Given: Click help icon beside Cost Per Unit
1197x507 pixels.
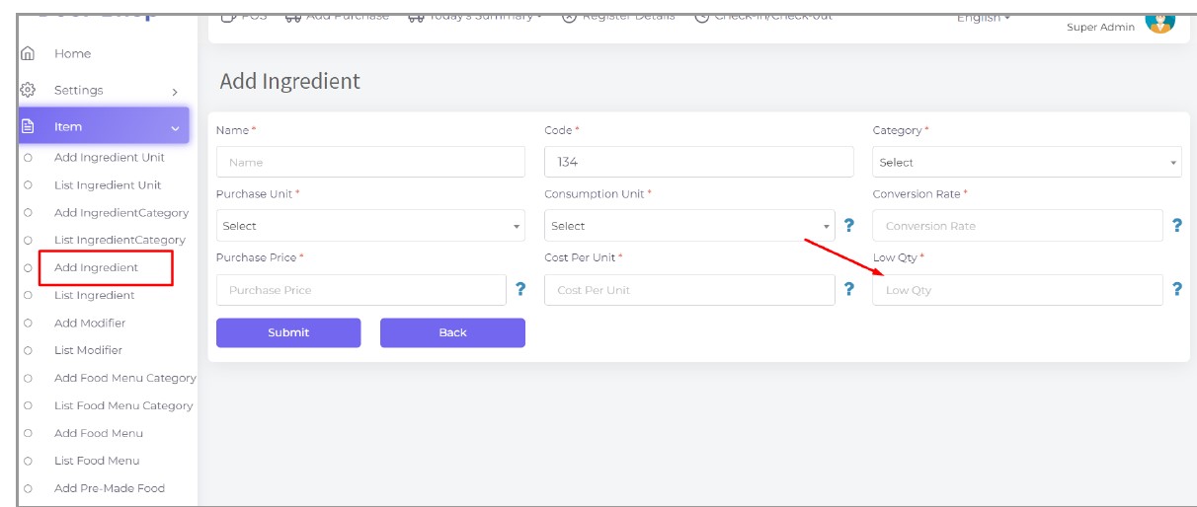Looking at the screenshot, I should tap(848, 289).
